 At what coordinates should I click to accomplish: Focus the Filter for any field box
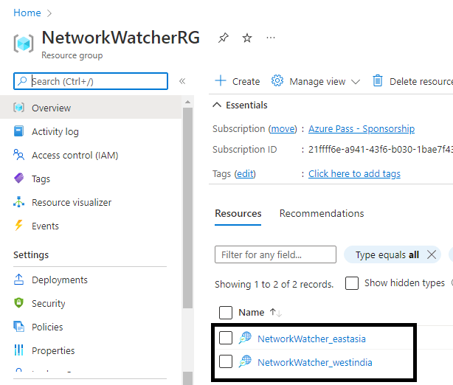click(275, 254)
